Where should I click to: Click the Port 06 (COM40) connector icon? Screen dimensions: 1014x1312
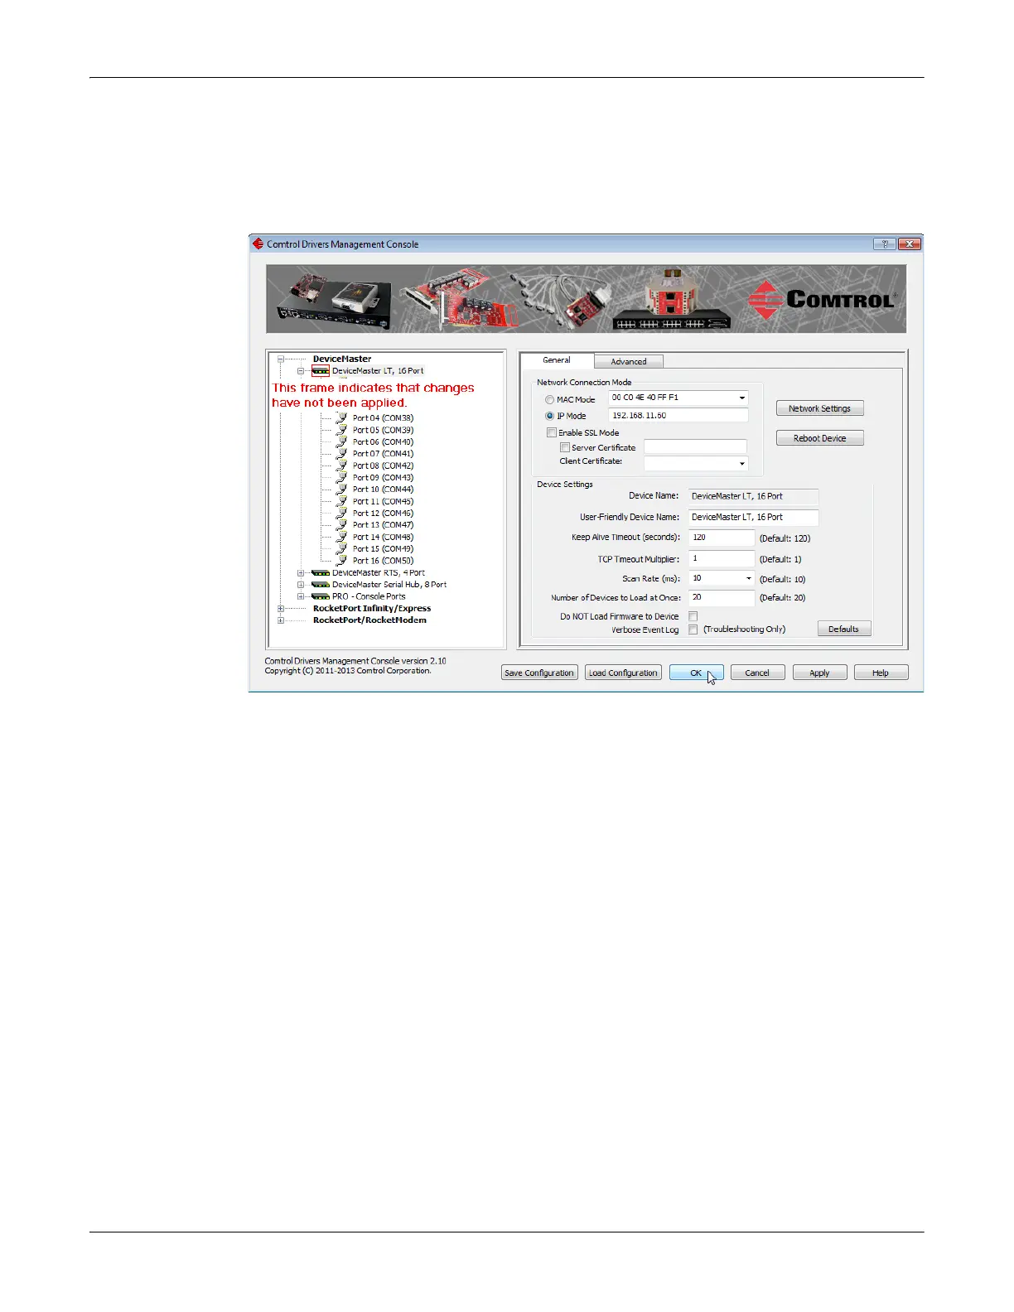(x=341, y=442)
